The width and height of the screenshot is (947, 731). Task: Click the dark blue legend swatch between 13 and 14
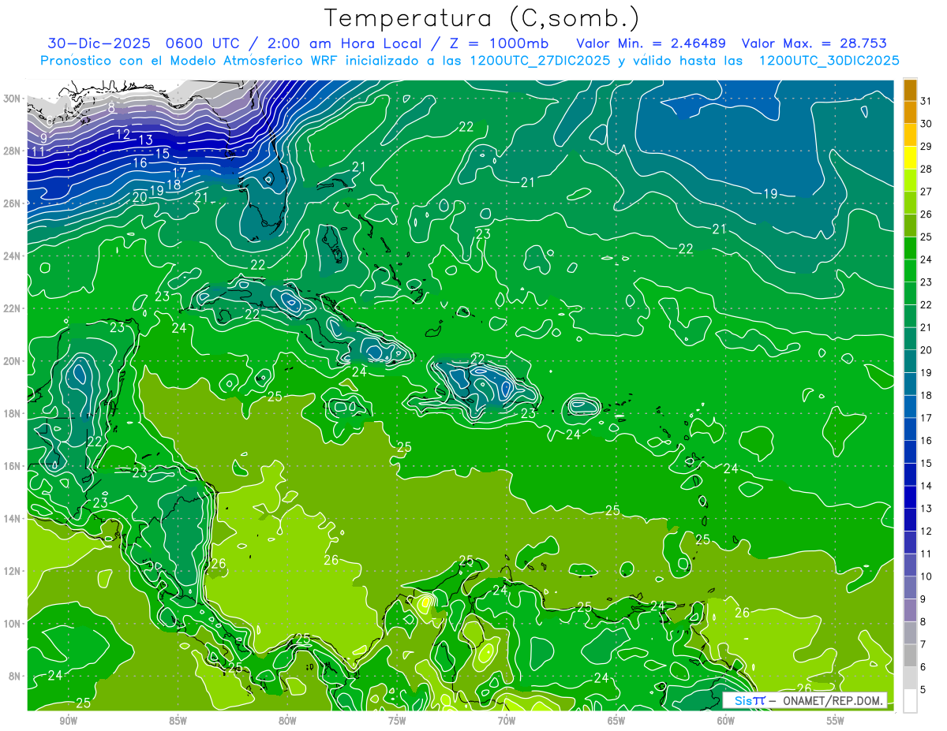pyautogui.click(x=910, y=497)
